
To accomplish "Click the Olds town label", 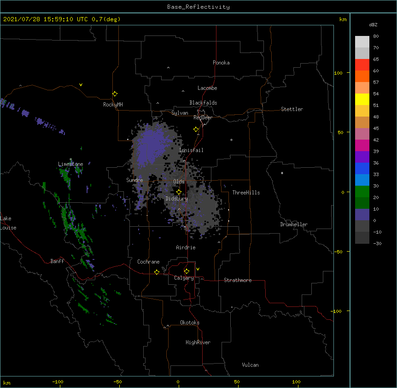I will 179,182.
